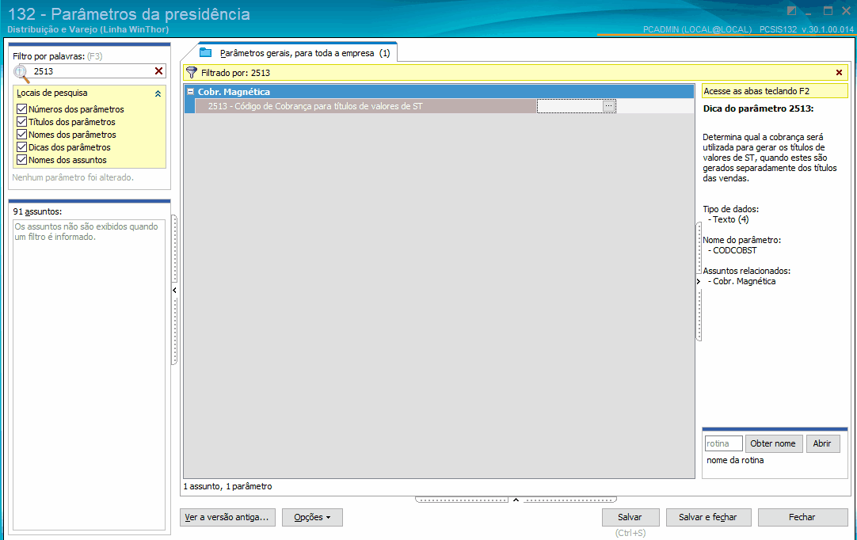Click Salvar e fechar button

pyautogui.click(x=708, y=517)
